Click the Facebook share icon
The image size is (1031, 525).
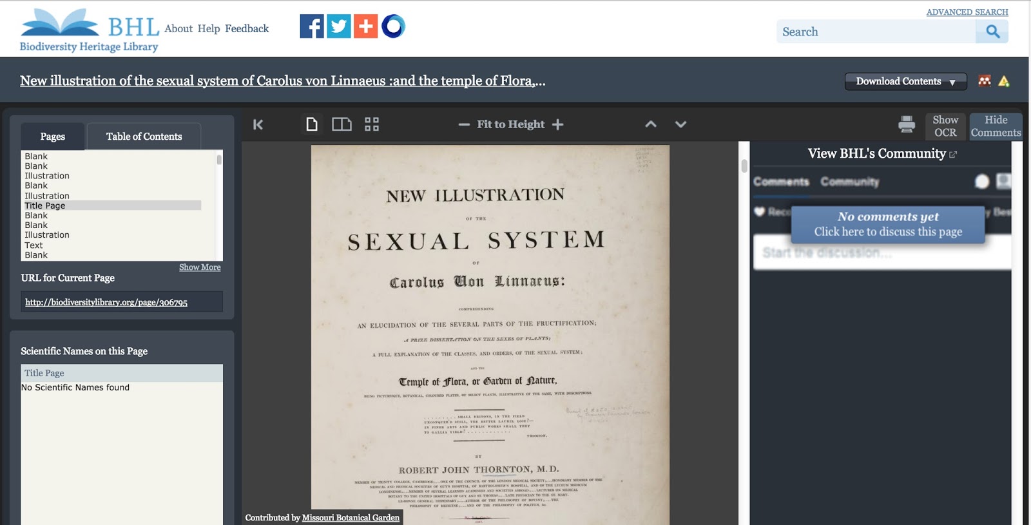coord(312,26)
